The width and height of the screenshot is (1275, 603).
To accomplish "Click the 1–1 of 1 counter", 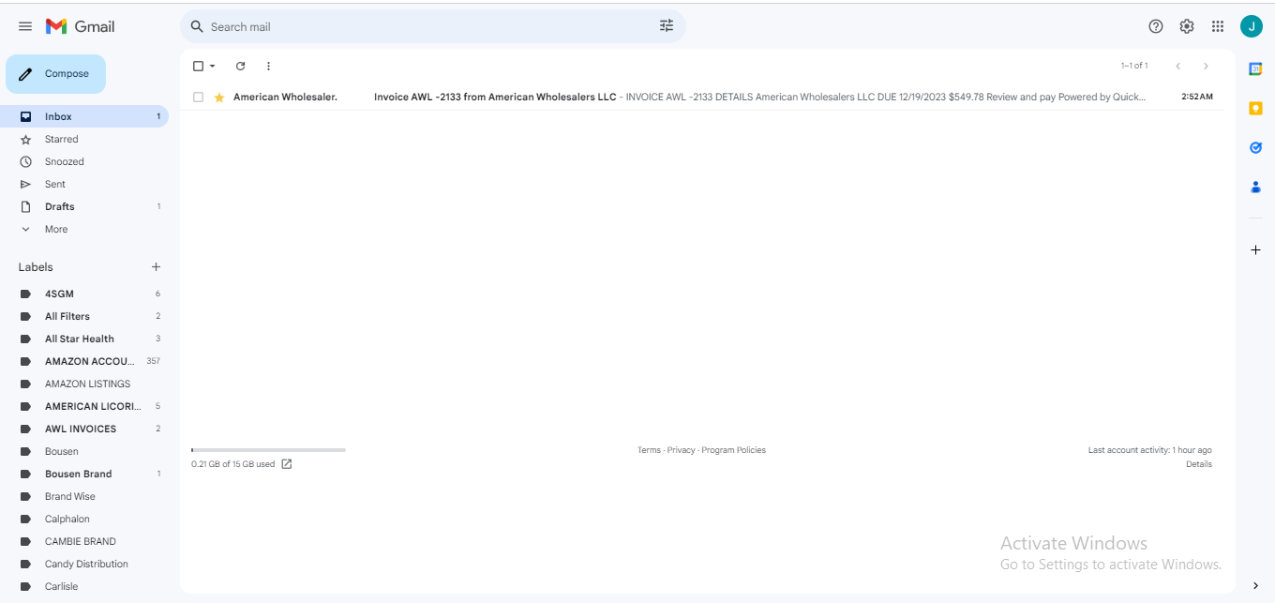I will (1134, 66).
